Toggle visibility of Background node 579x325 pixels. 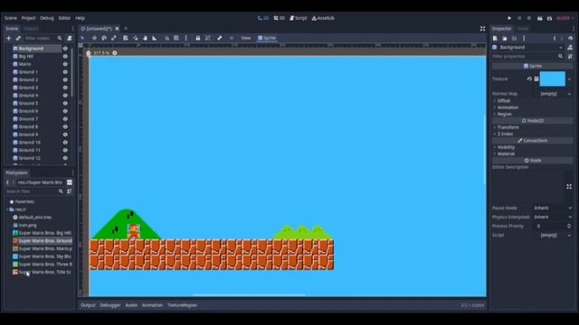[x=65, y=48]
